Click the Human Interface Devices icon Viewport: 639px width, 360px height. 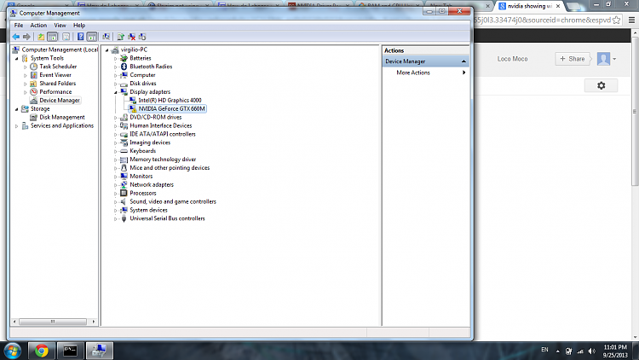124,125
